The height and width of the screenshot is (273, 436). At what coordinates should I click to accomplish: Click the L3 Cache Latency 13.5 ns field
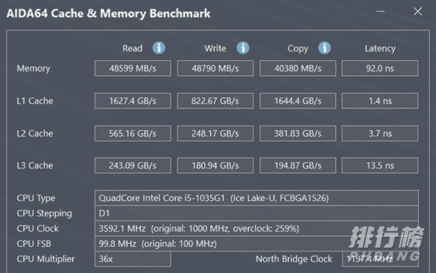(x=380, y=166)
